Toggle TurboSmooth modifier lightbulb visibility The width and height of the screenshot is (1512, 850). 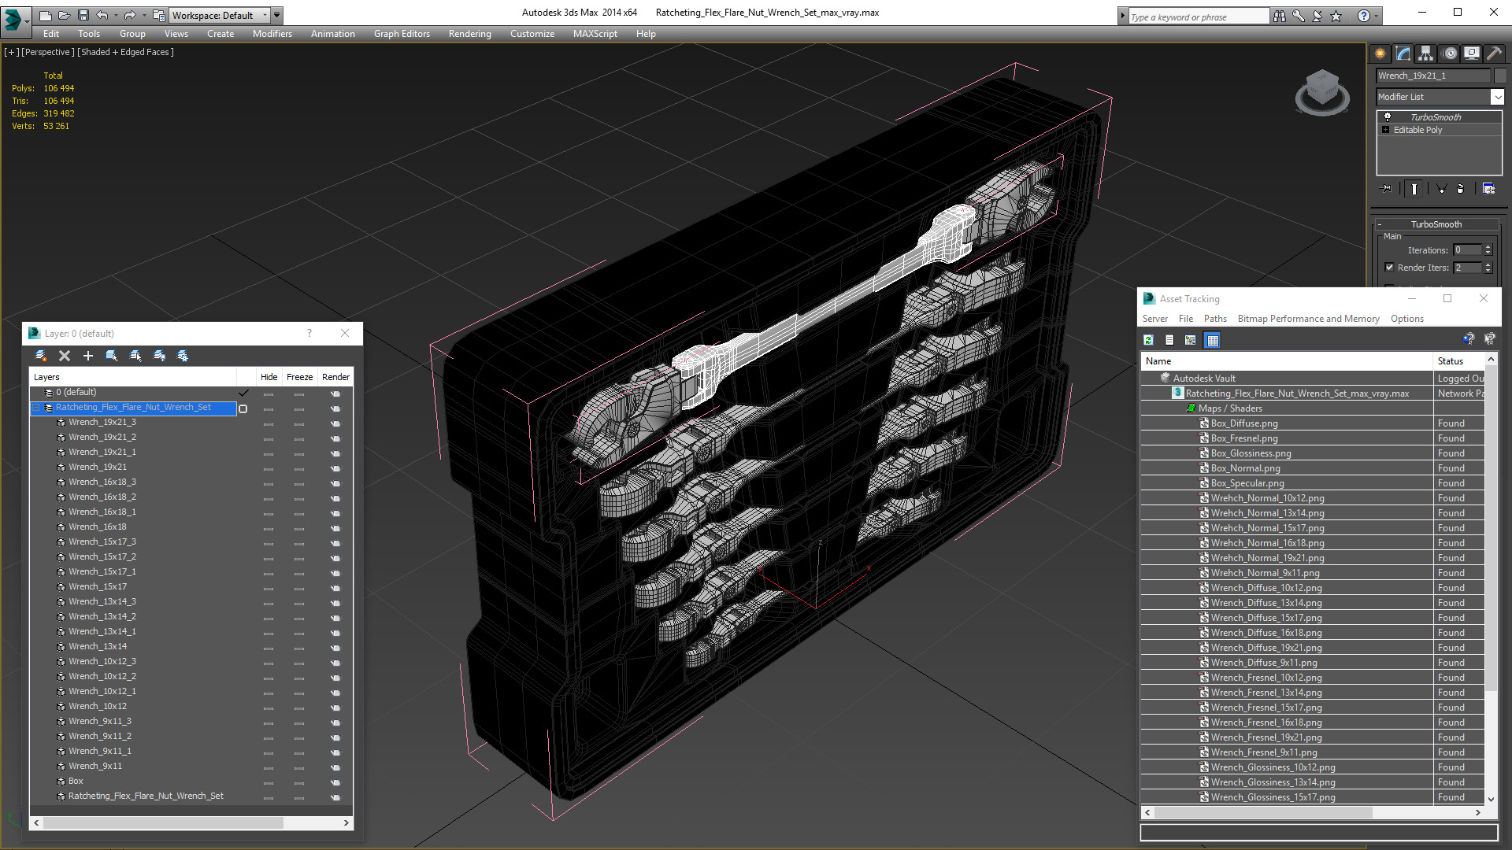1388,117
